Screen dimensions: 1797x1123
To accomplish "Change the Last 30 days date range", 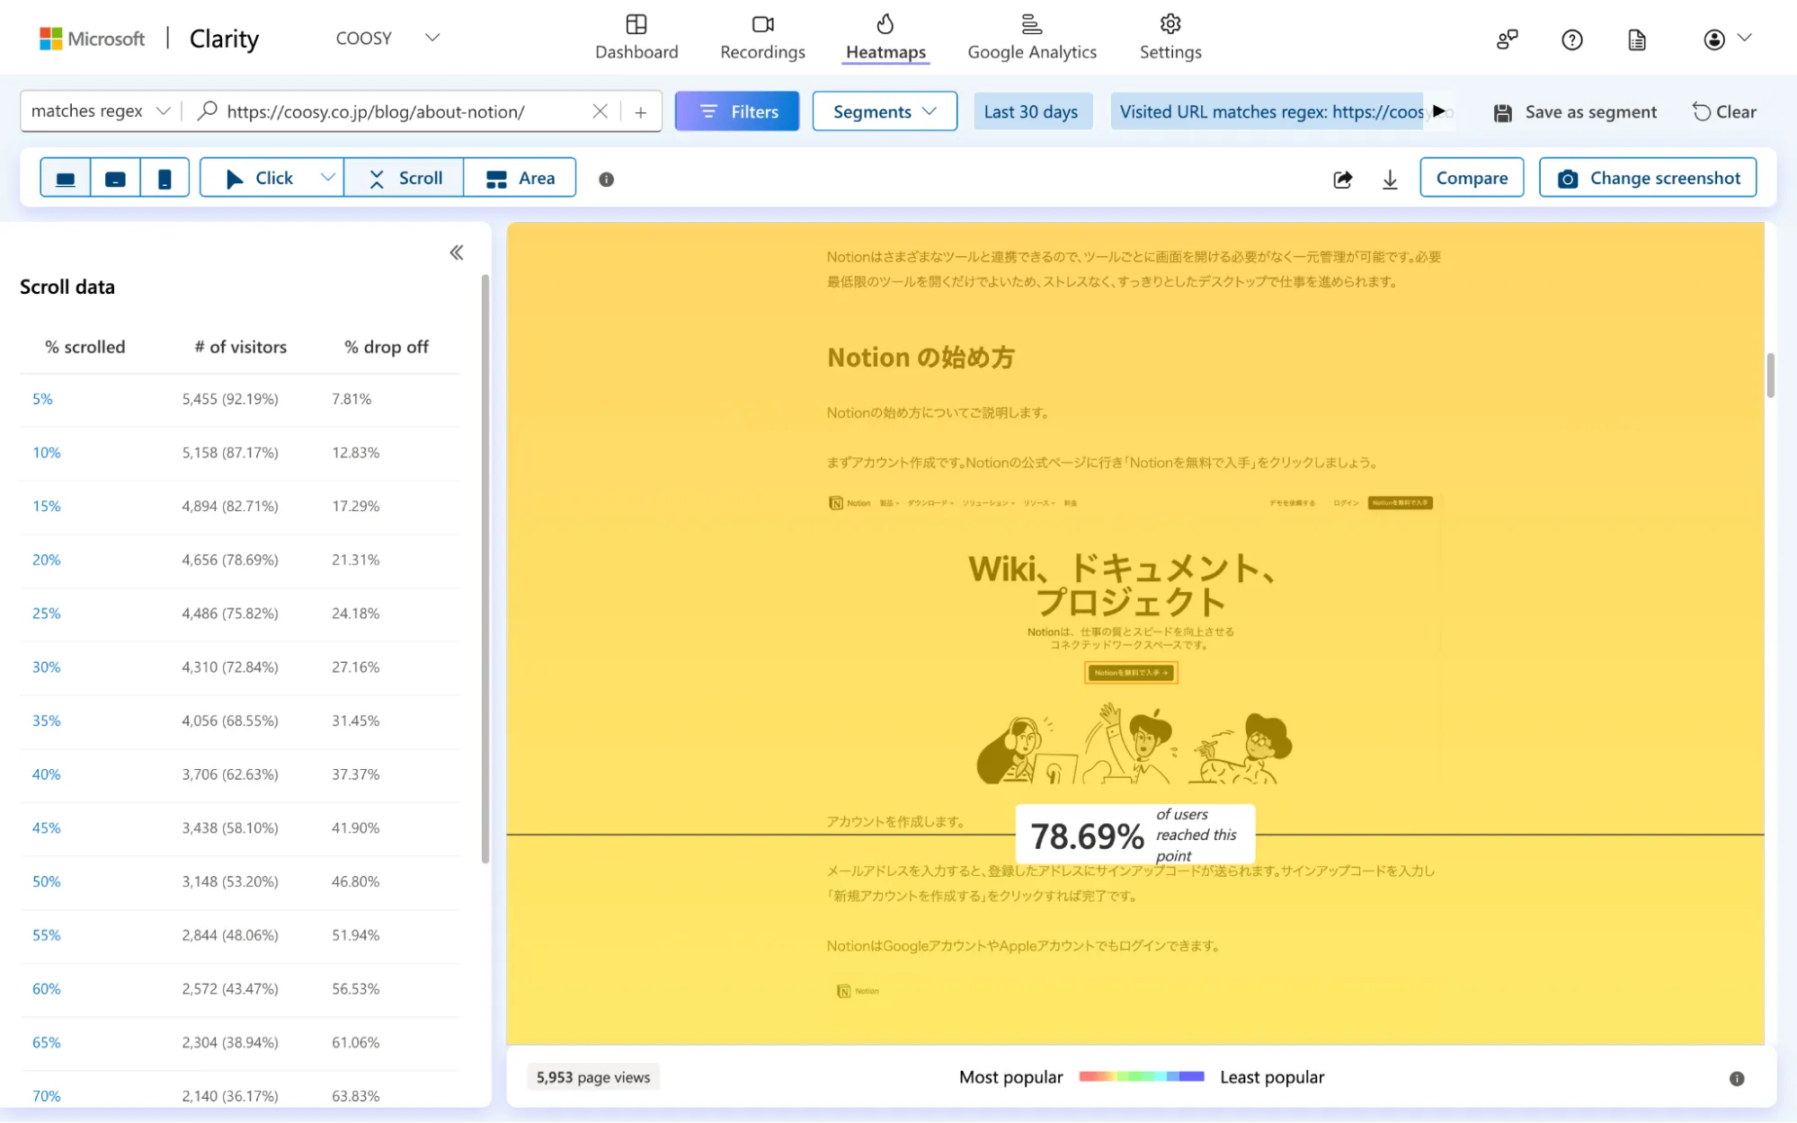I will pyautogui.click(x=1031, y=111).
